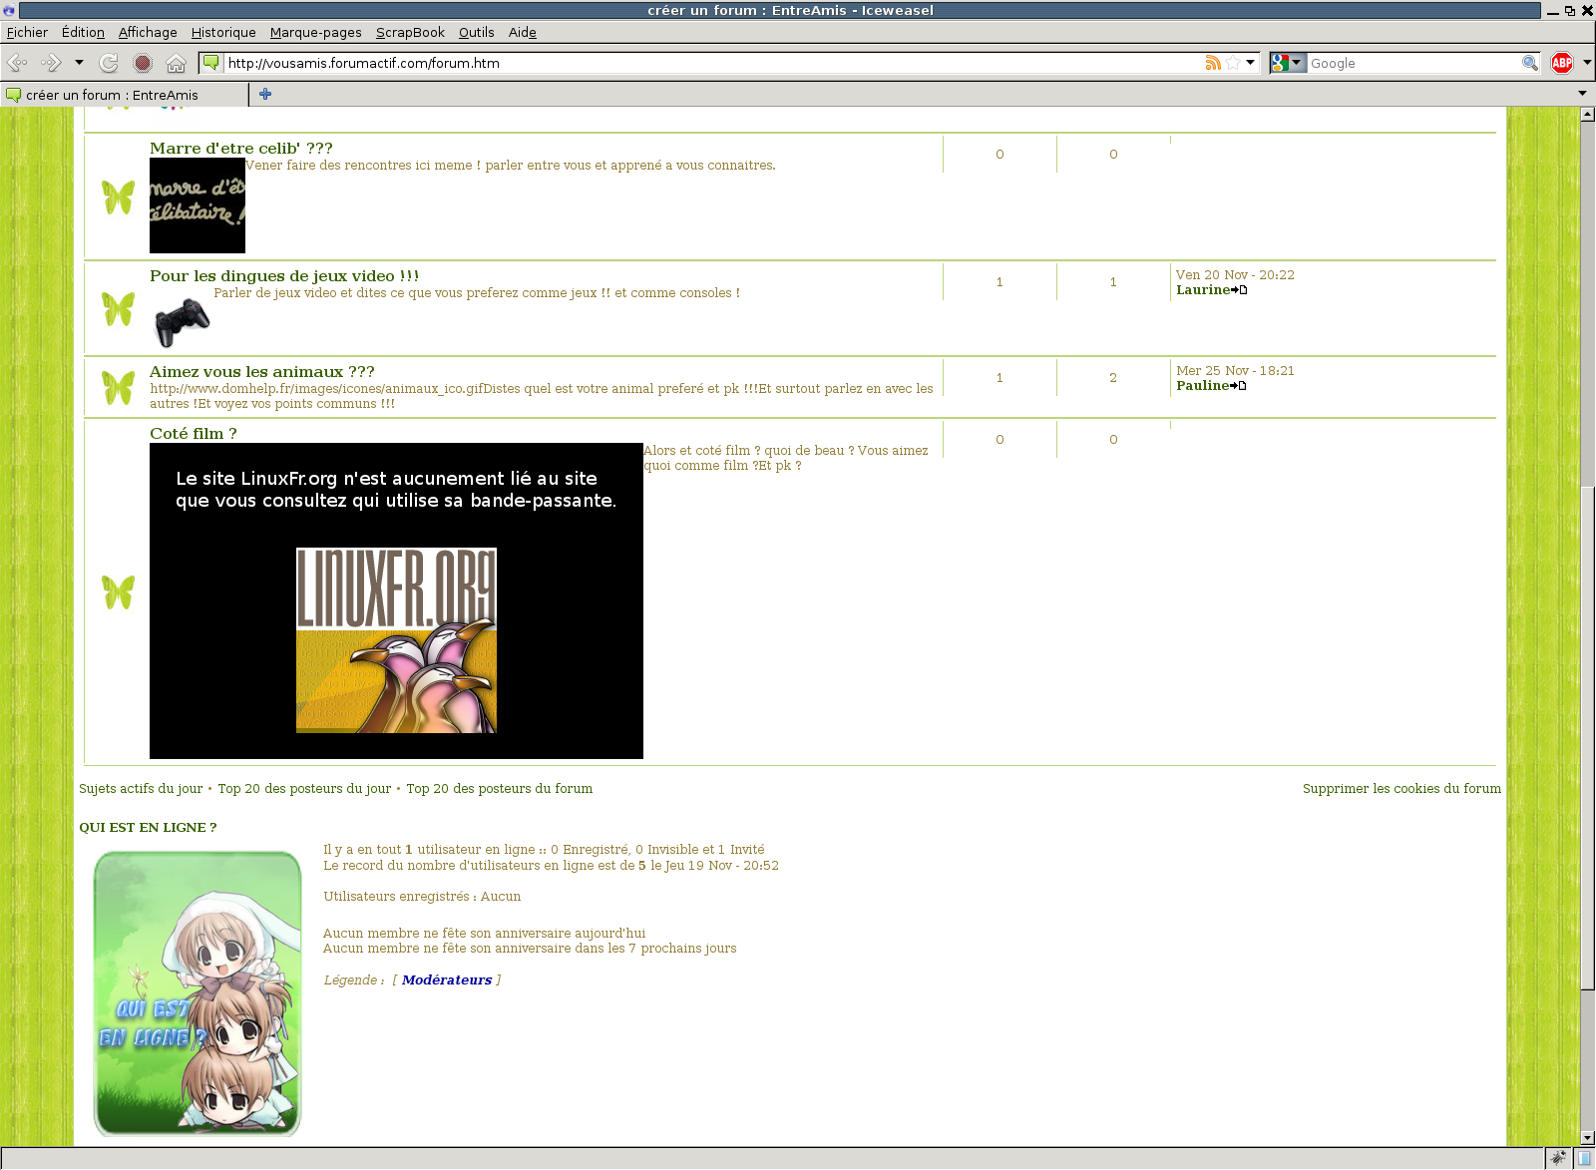1596x1170 pixels.
Task: Open the Adblock Plus ABP icon
Action: point(1562,63)
